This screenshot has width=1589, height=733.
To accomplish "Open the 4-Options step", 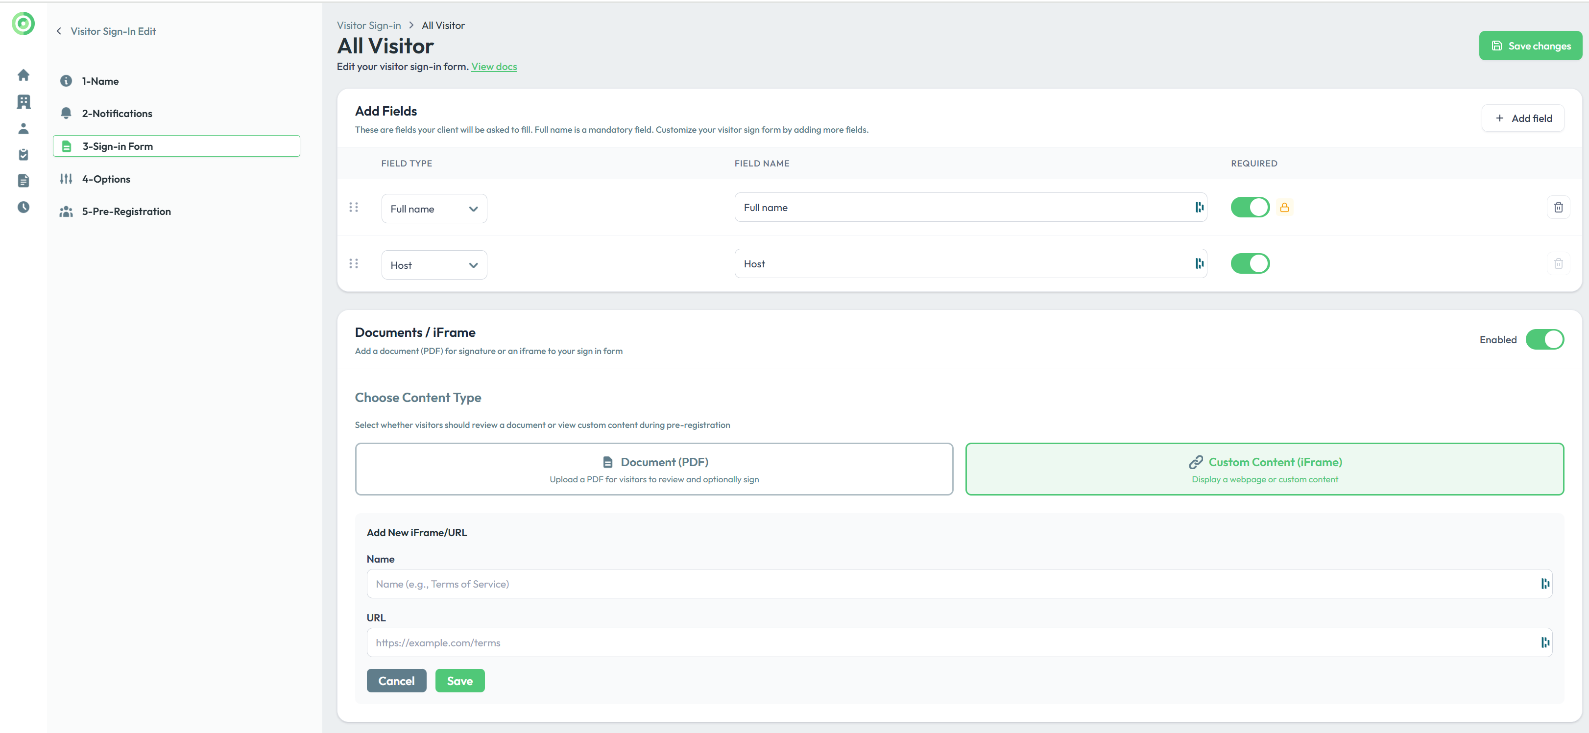I will pyautogui.click(x=106, y=179).
